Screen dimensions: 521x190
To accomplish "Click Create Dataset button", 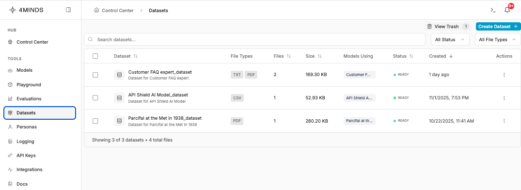I will [498, 27].
